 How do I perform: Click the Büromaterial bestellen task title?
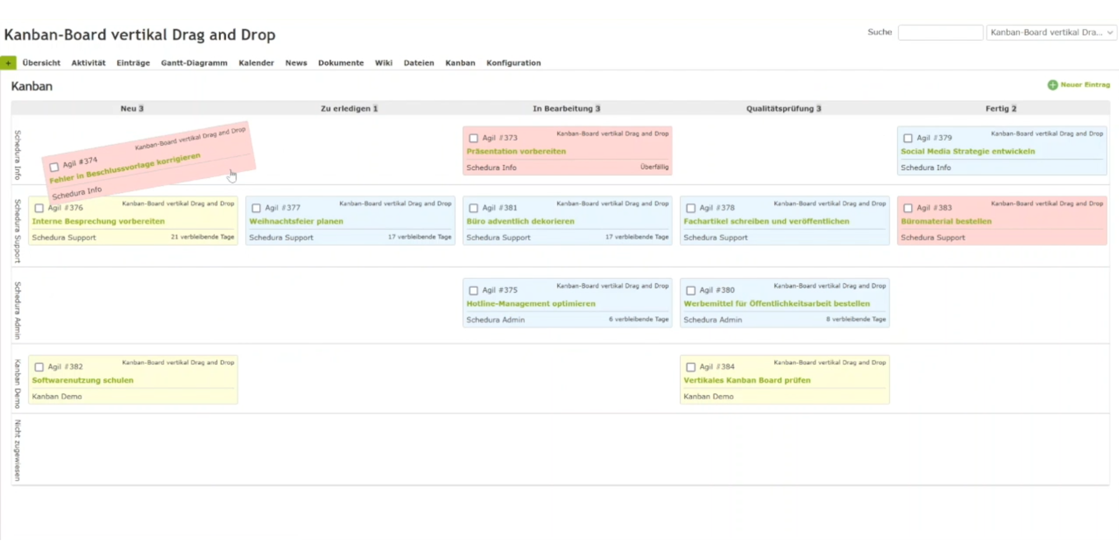946,221
